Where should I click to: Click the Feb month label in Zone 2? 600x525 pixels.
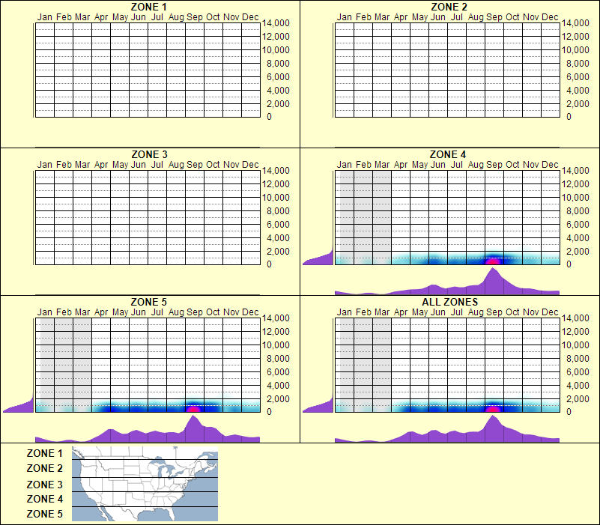[x=363, y=17]
